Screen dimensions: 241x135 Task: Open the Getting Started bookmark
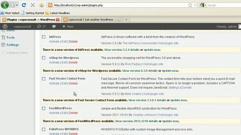coord(33,13)
